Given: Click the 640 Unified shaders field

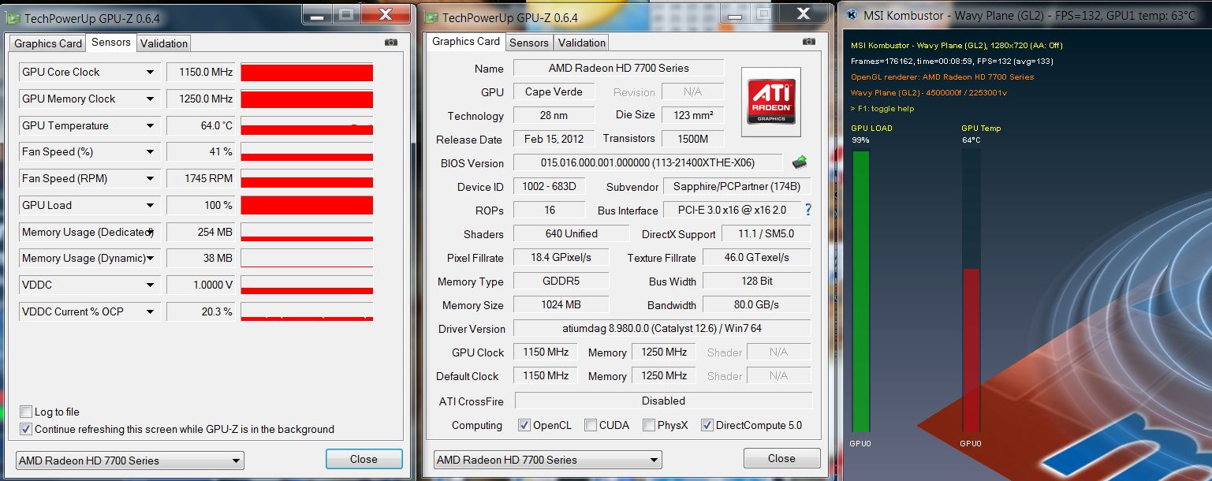Looking at the screenshot, I should coord(572,233).
